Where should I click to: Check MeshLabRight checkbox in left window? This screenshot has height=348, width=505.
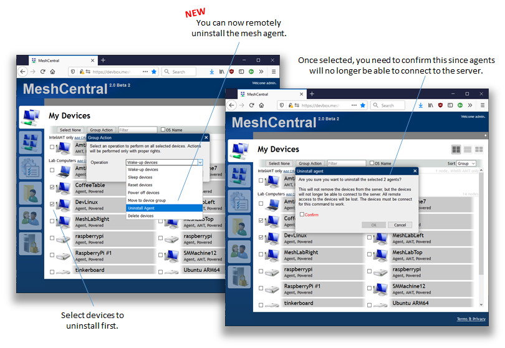(52, 221)
